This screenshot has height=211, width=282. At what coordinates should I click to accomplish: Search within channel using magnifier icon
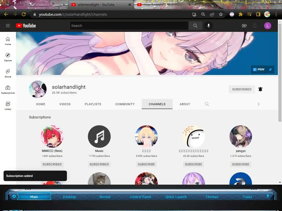pyautogui.click(x=207, y=104)
